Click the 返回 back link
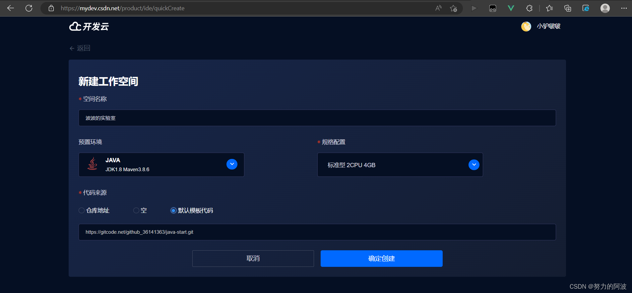 [80, 48]
